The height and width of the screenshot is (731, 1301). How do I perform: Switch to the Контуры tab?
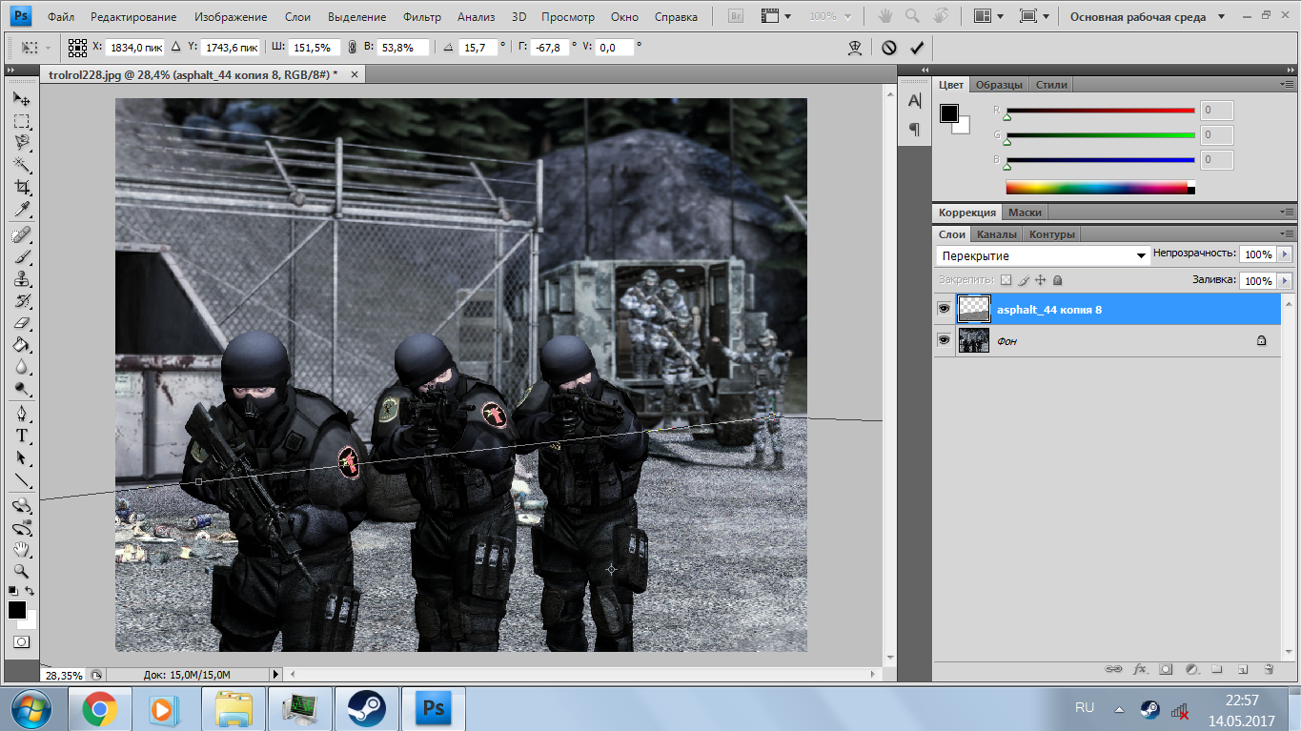[1052, 234]
